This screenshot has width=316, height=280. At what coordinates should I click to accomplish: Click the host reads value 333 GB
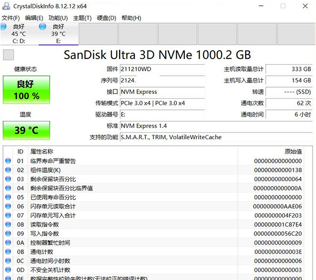click(289, 69)
